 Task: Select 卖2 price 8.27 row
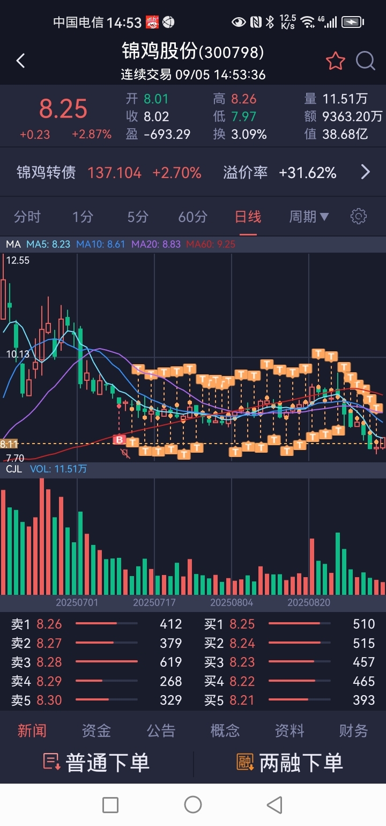click(96, 643)
